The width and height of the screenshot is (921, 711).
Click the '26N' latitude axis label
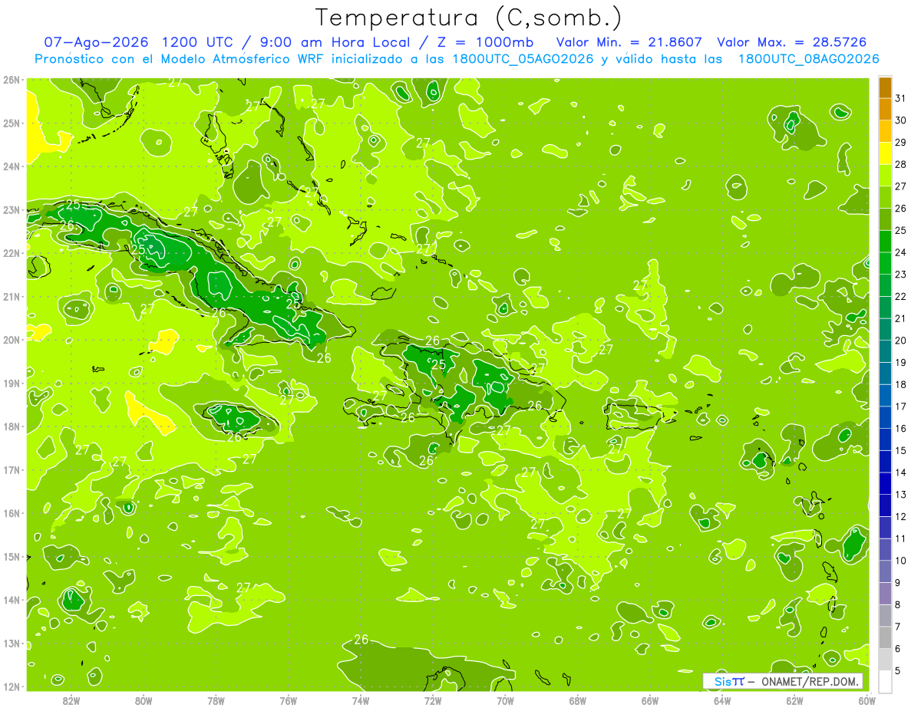point(11,80)
